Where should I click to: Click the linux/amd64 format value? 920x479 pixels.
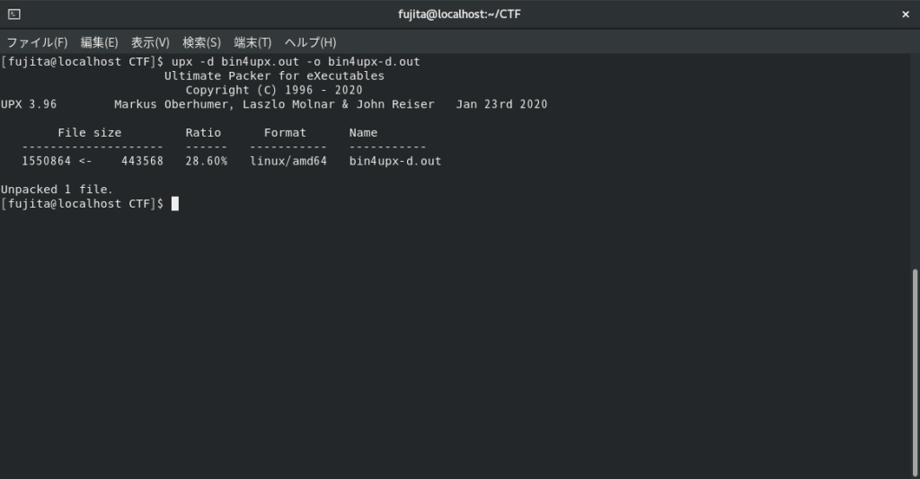pyautogui.click(x=288, y=162)
